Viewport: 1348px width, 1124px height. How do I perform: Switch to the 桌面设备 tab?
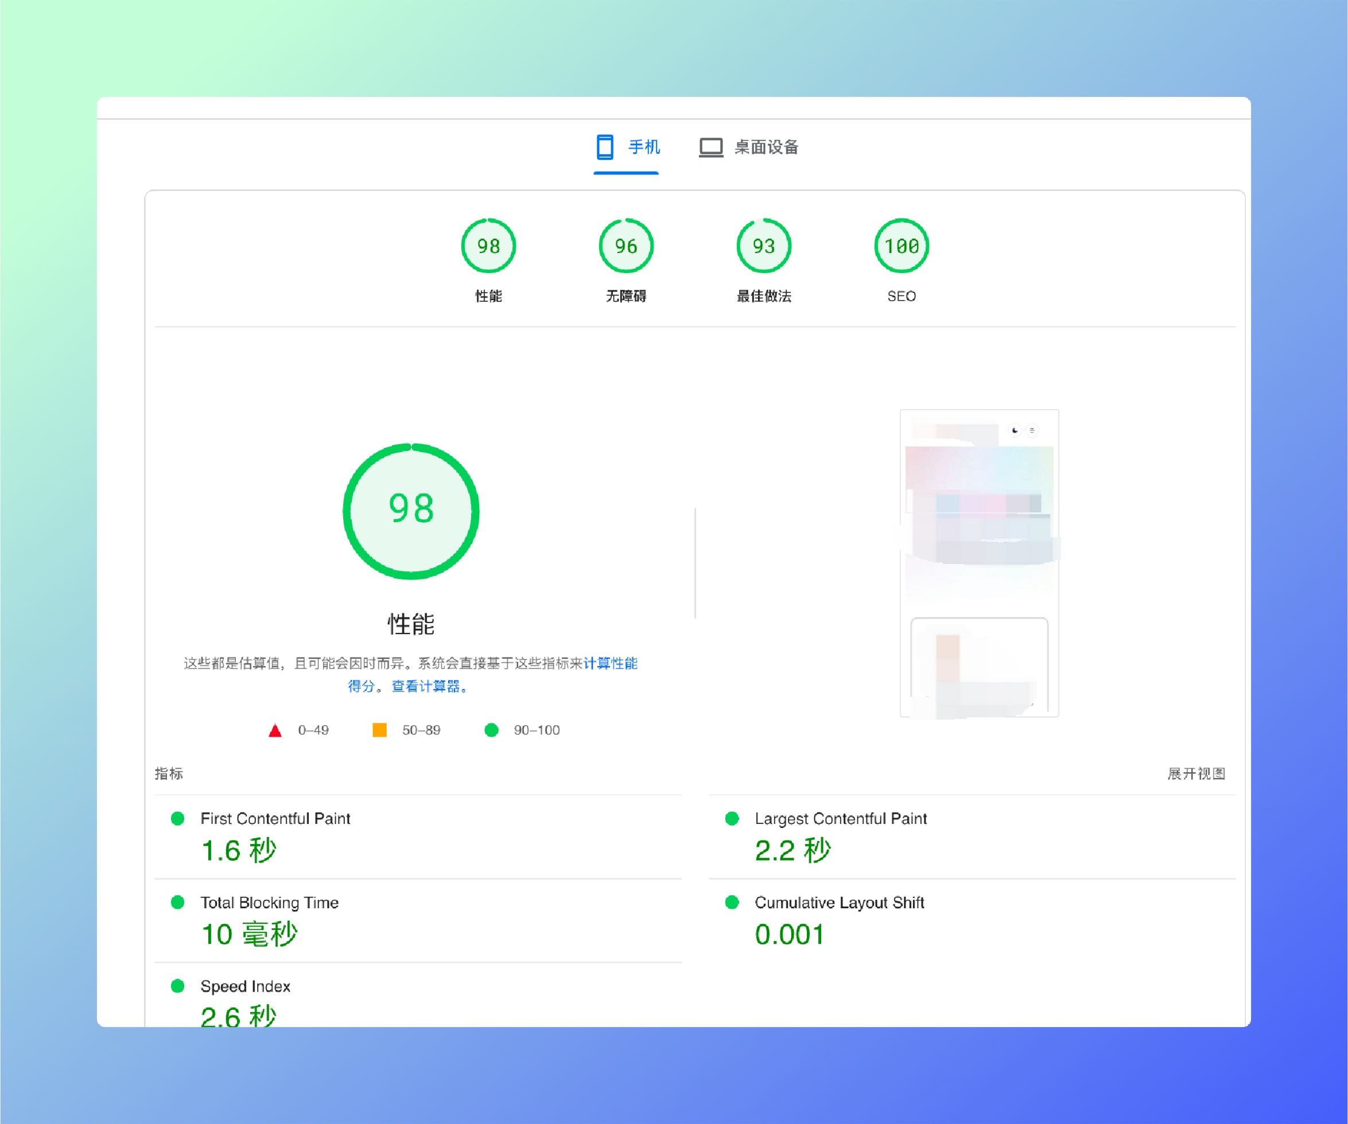(x=766, y=147)
